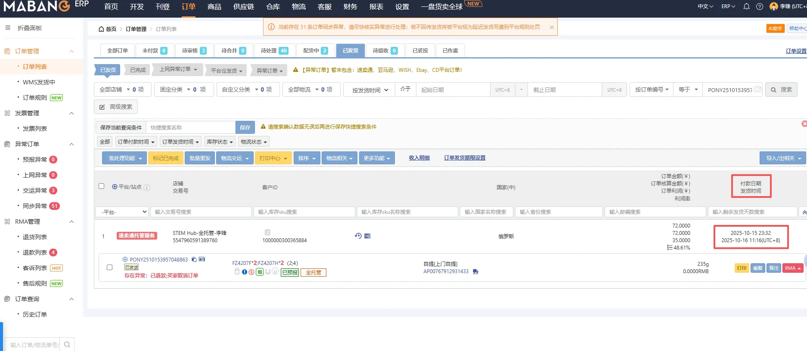
Task: Click the 搜索 search button
Action: tap(781, 89)
